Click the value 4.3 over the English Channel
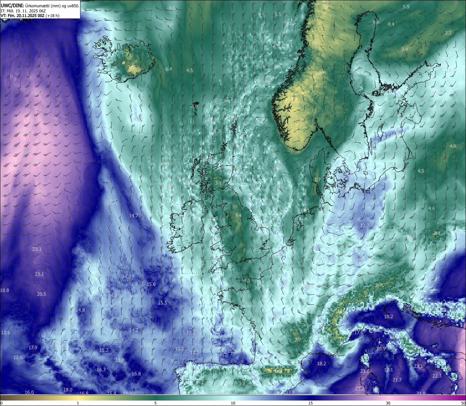 tap(247, 280)
